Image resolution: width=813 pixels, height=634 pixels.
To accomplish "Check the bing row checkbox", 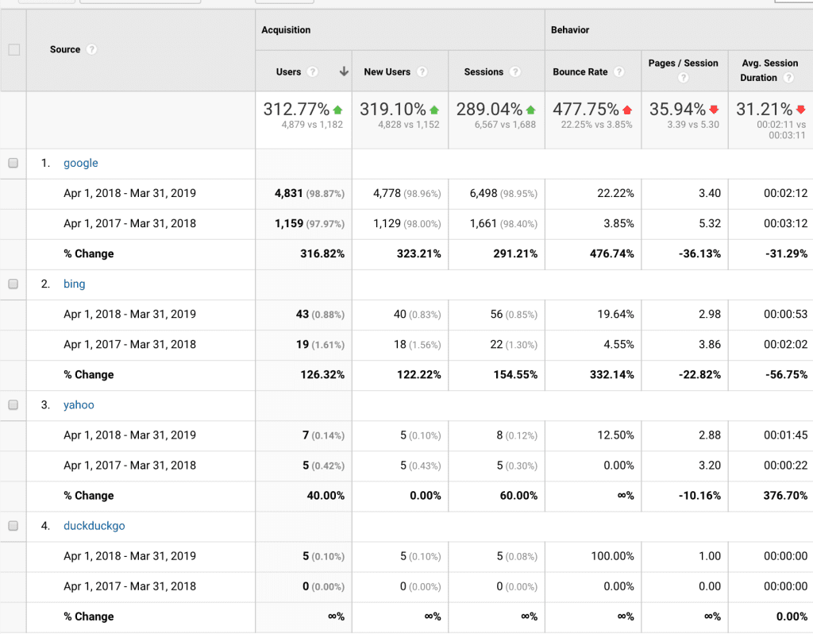I will coord(13,284).
